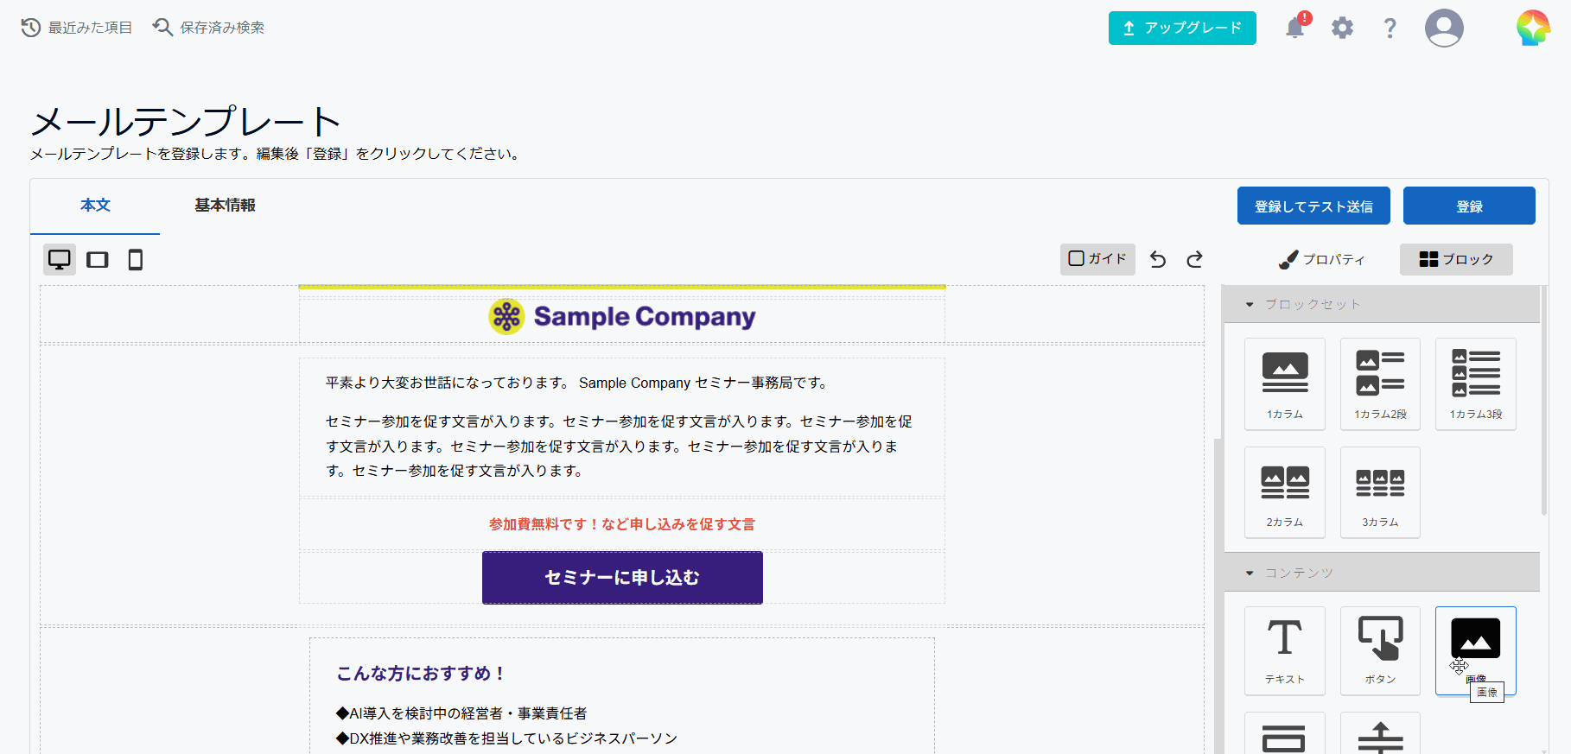The height and width of the screenshot is (754, 1571).
Task: Select the 3カラム block set
Action: coord(1380,492)
